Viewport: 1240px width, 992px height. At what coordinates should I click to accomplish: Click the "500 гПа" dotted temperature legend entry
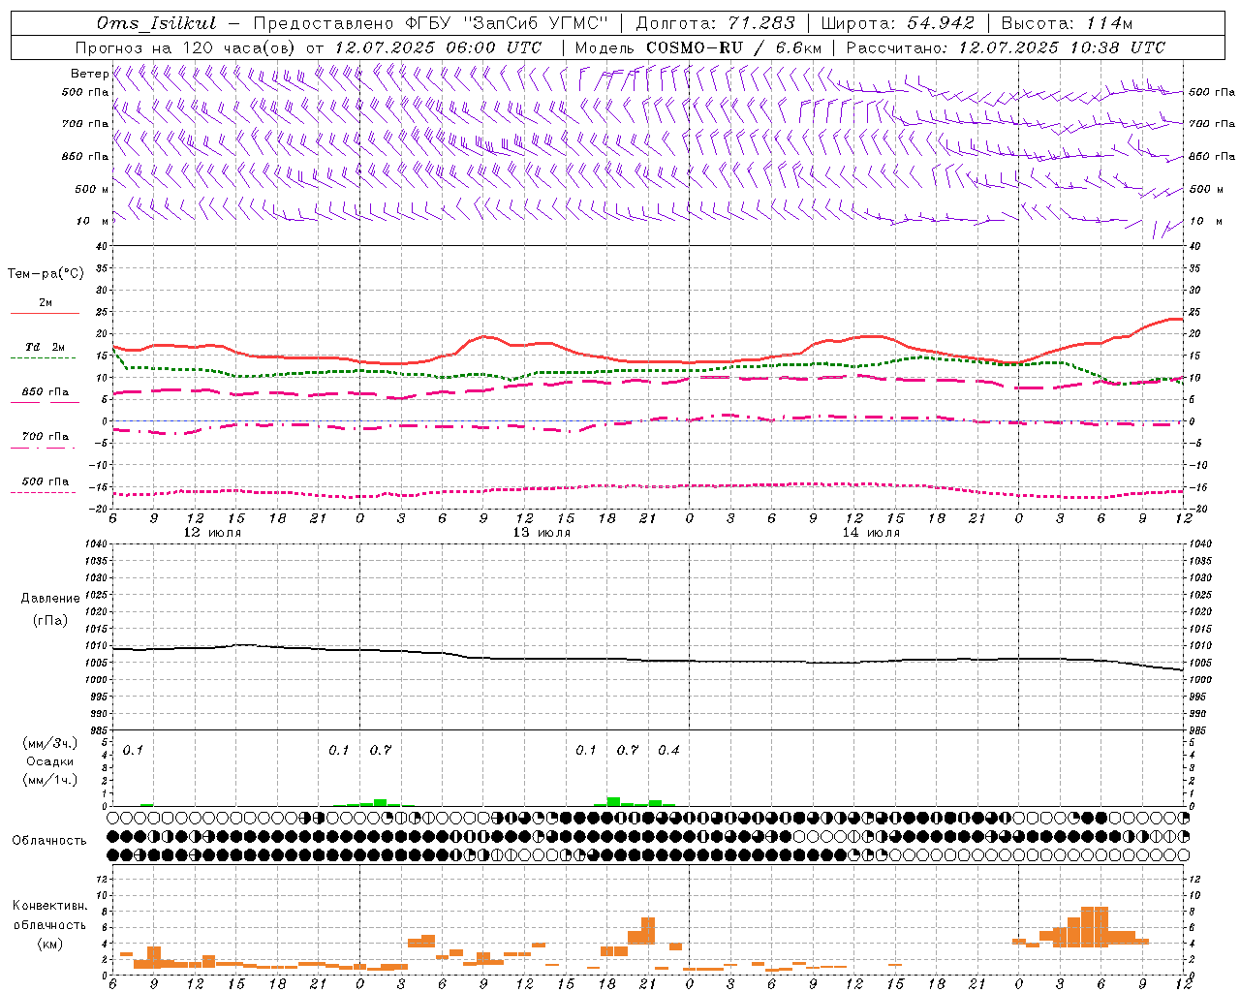point(46,481)
